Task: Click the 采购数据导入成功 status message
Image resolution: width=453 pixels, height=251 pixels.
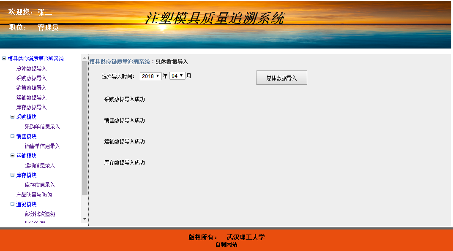Action: 125,99
